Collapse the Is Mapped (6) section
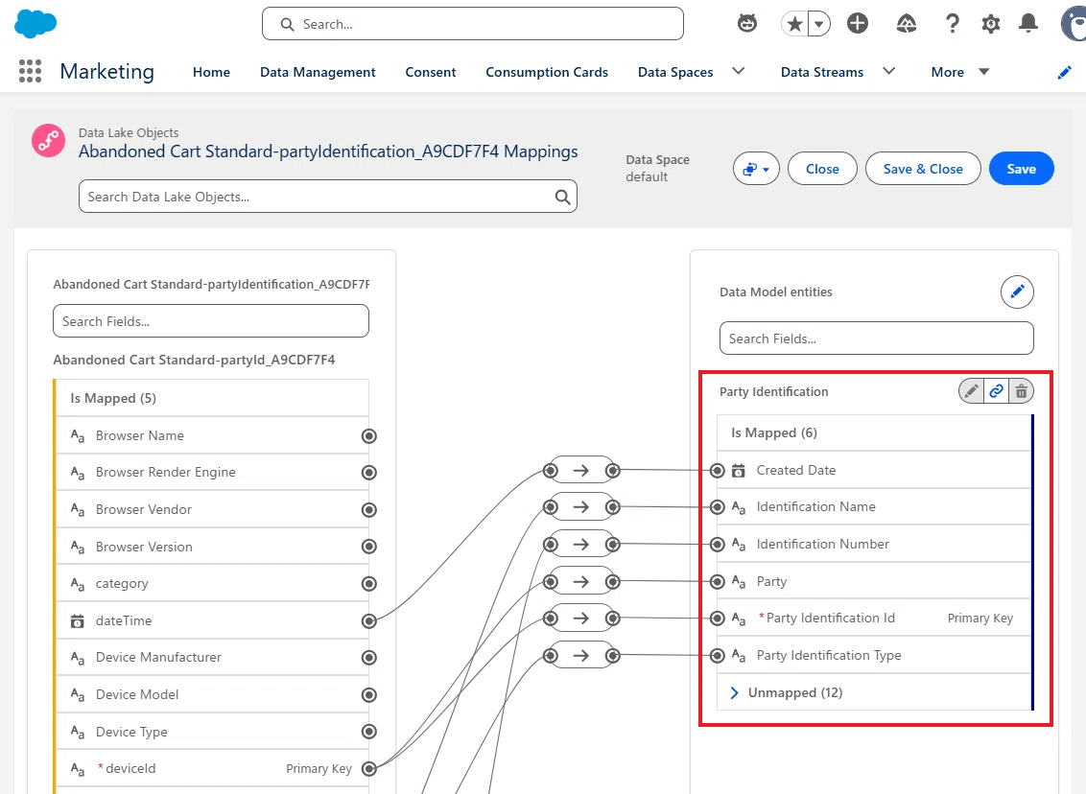 tap(873, 432)
